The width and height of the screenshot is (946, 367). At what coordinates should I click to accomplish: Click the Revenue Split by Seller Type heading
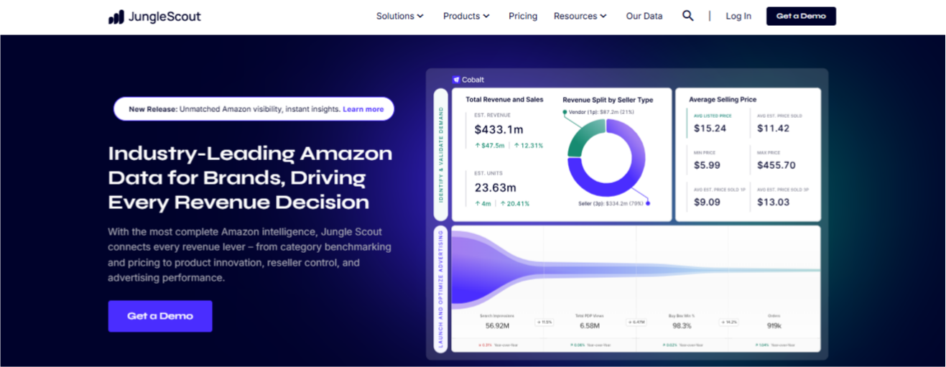[x=606, y=100]
